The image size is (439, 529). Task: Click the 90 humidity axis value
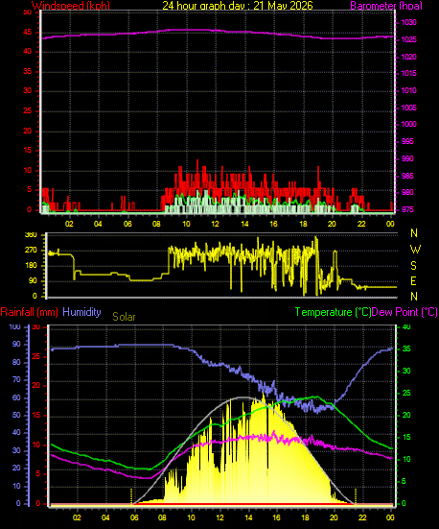16,344
